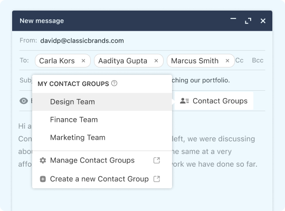The image size is (285, 211).
Task: Click the gear icon for Manage Contact Groups
Action: click(43, 160)
